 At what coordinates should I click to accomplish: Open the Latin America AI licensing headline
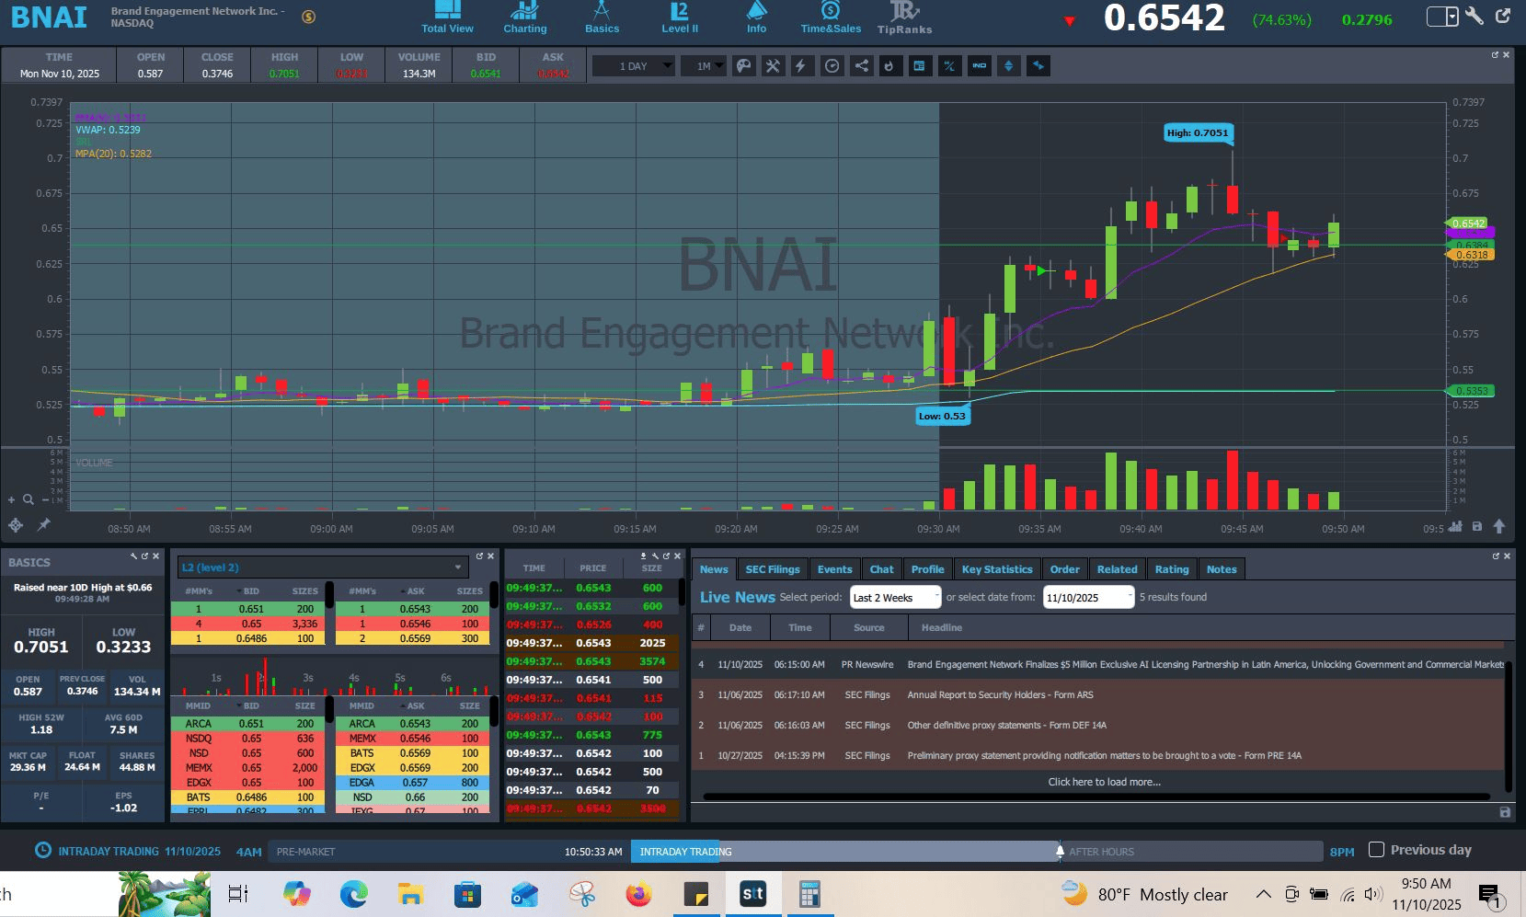1206,665
